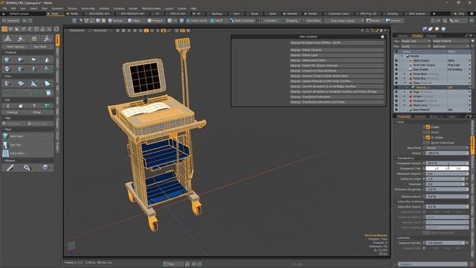Toggle checkbox below GL Display
This screenshot has height=268, width=476.
click(x=428, y=142)
